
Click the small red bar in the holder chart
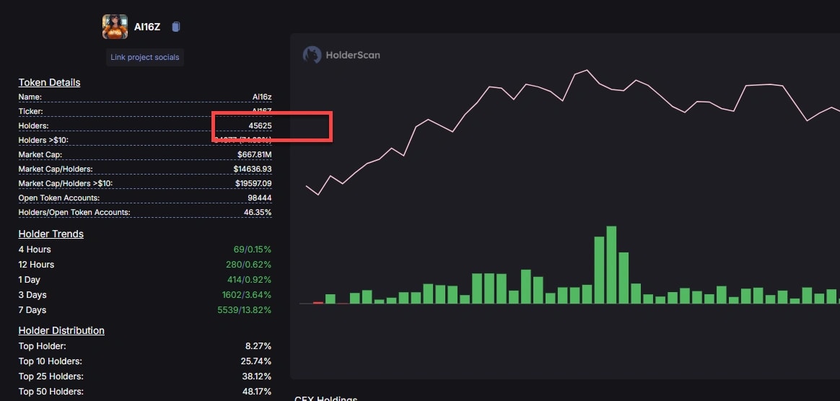(318, 303)
